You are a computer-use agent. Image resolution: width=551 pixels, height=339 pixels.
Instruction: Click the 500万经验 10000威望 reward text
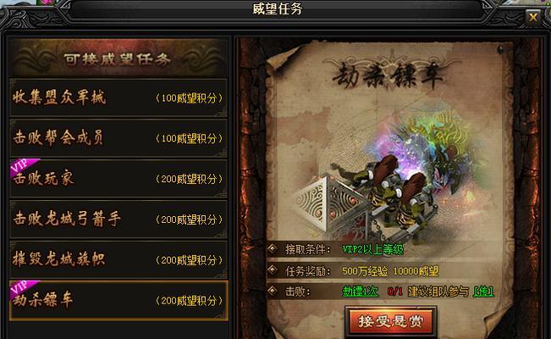click(390, 271)
